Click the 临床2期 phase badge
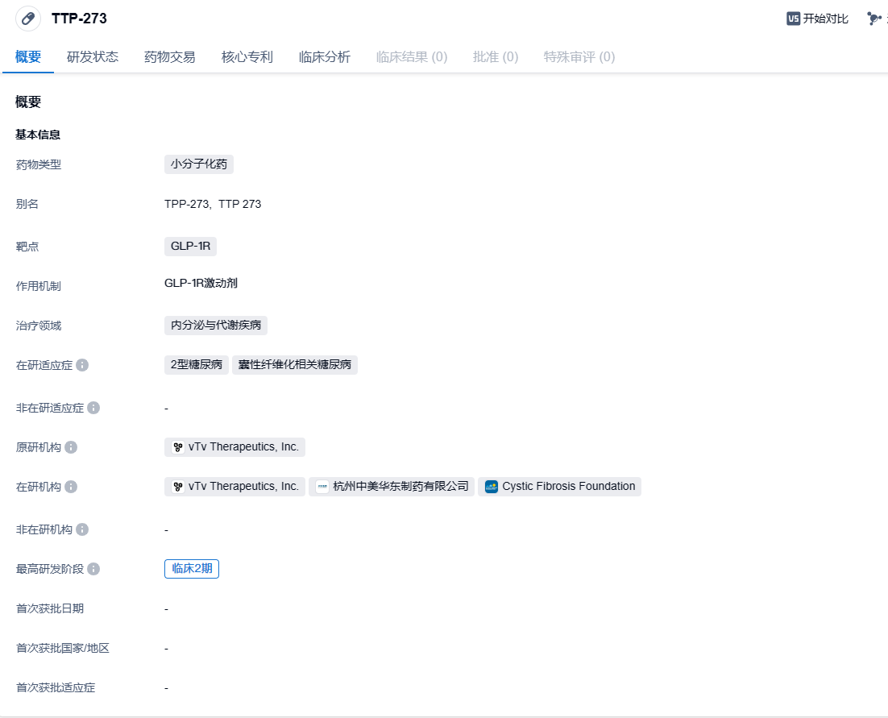 192,569
